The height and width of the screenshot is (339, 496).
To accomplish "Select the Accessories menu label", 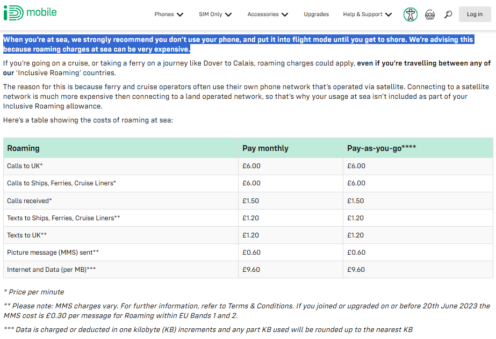I will 263,14.
